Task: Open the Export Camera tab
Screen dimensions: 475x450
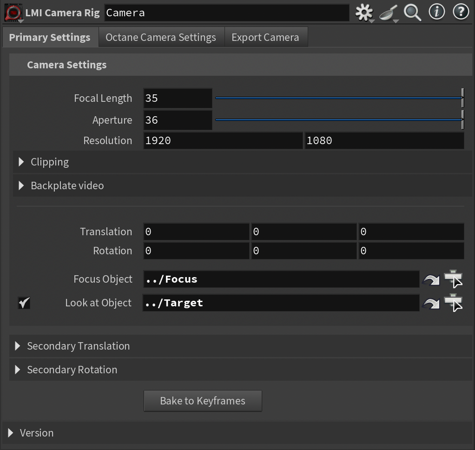Action: 265,38
